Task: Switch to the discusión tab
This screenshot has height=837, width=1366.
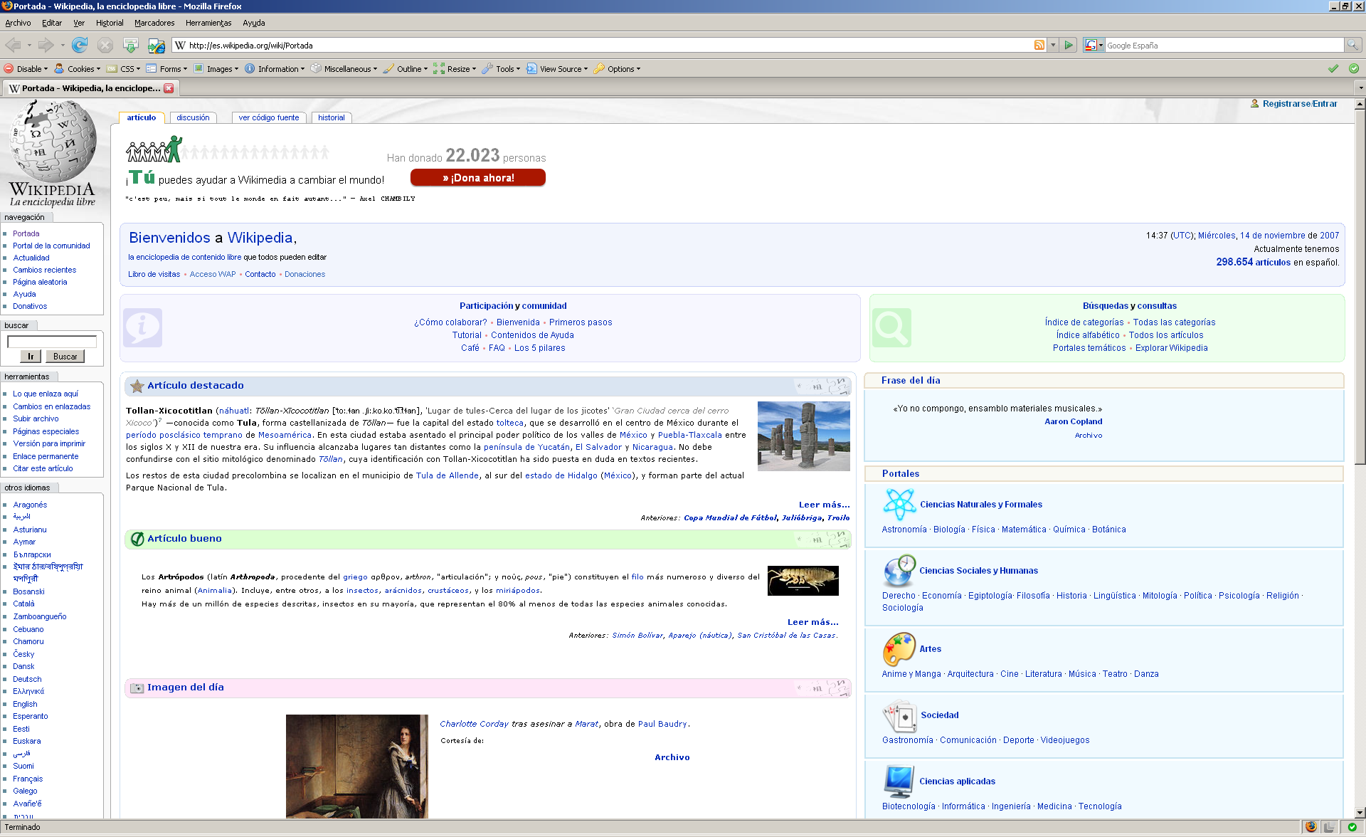Action: coord(193,118)
